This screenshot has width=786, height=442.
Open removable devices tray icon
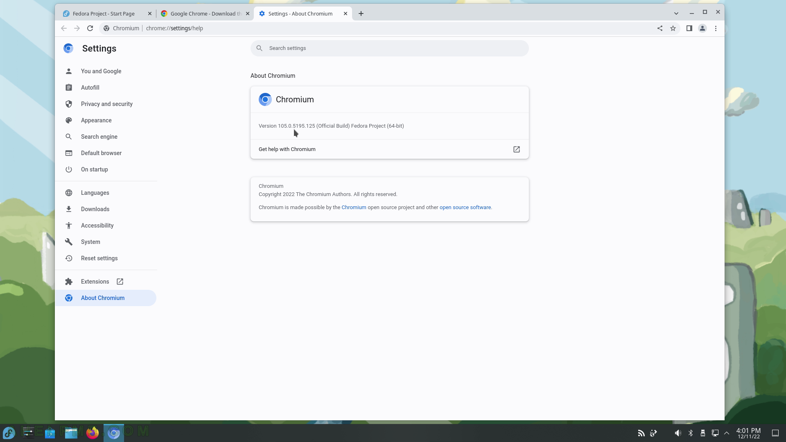point(703,433)
